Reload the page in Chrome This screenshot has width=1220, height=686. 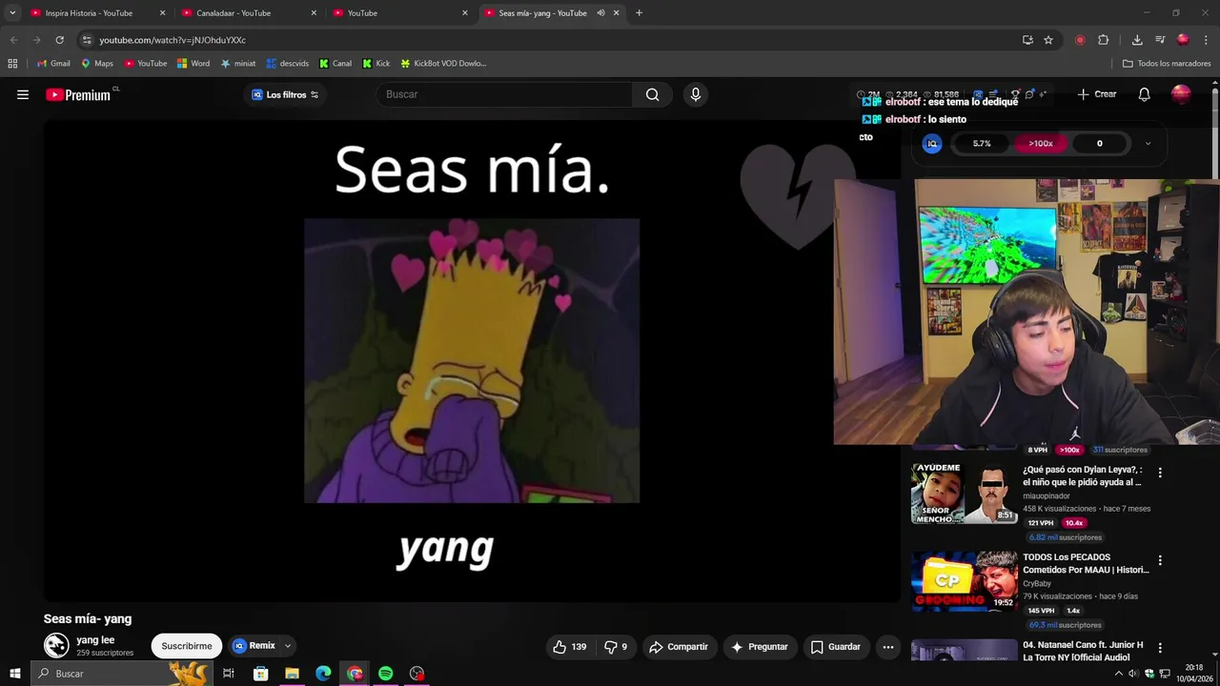pos(59,40)
